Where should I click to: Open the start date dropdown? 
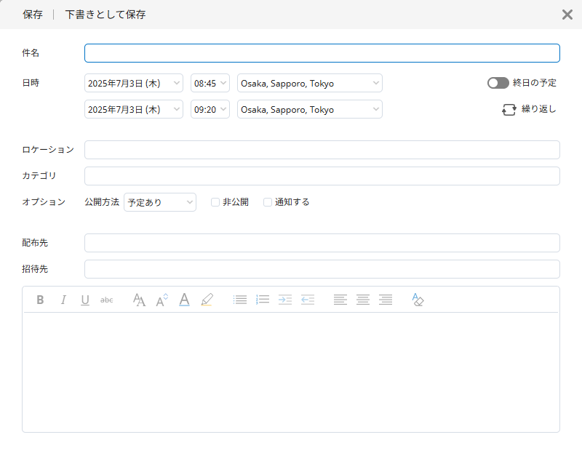[134, 83]
